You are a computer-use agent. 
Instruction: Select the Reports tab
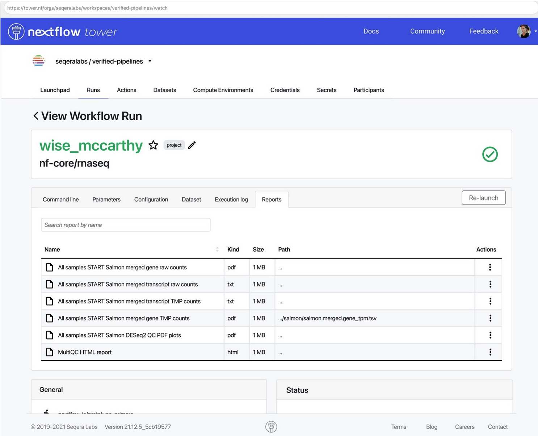(272, 200)
